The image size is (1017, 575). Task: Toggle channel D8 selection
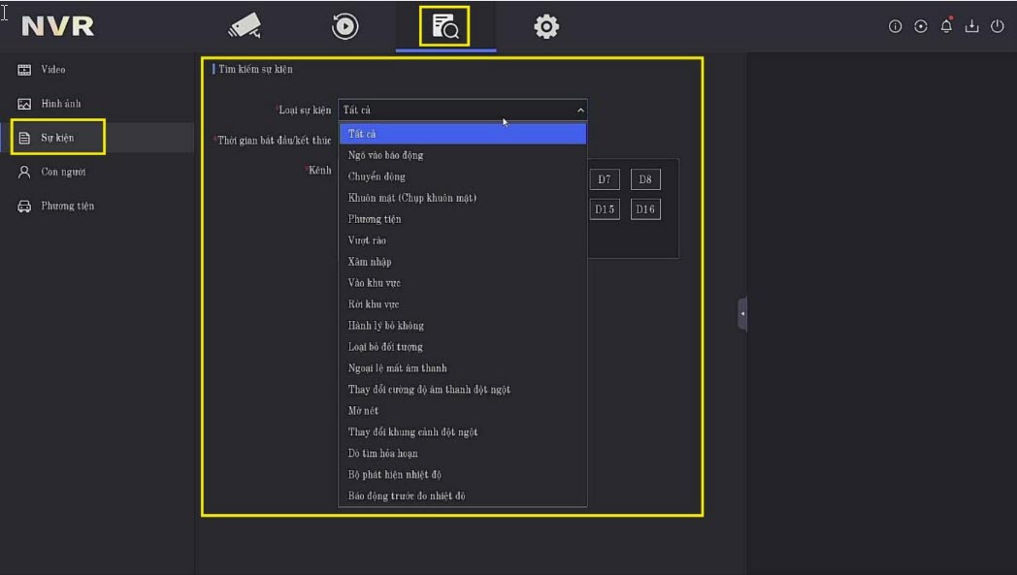point(645,179)
